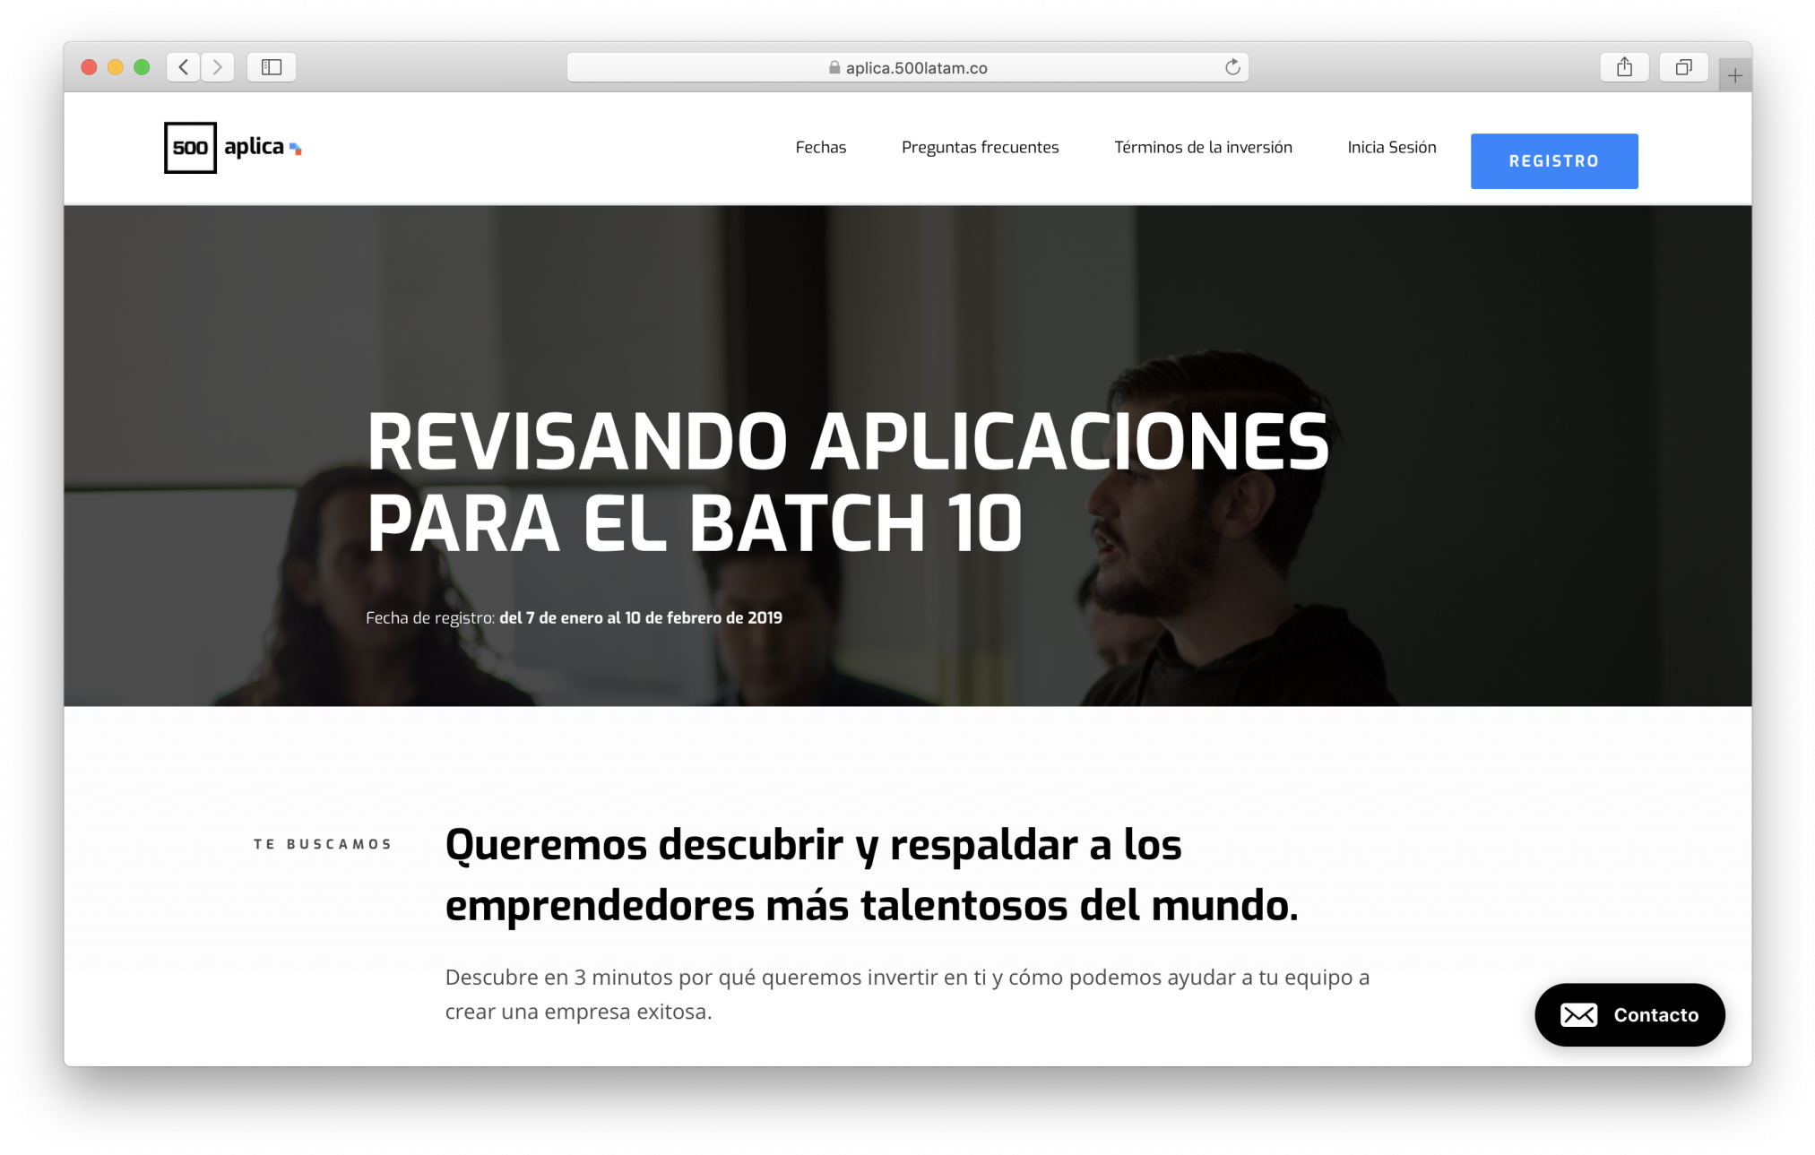
Task: Click the Inicia Sesión link
Action: 1392,147
